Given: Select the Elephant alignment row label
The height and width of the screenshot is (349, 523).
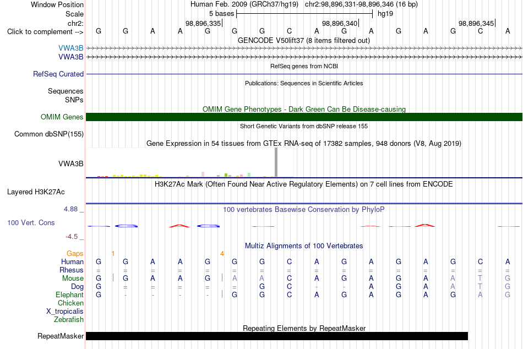Looking at the screenshot, I should tap(69, 295).
